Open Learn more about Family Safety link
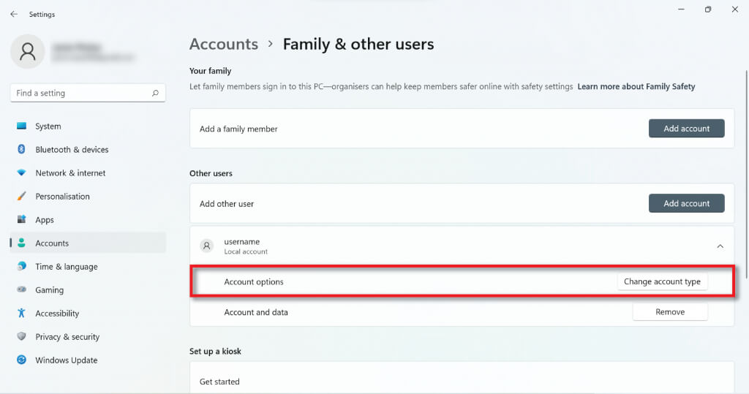This screenshot has height=394, width=749. coord(636,86)
